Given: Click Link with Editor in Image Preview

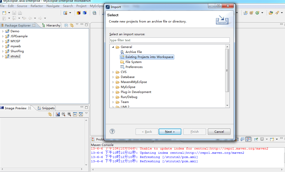Looking at the screenshot, I should coord(50,114).
